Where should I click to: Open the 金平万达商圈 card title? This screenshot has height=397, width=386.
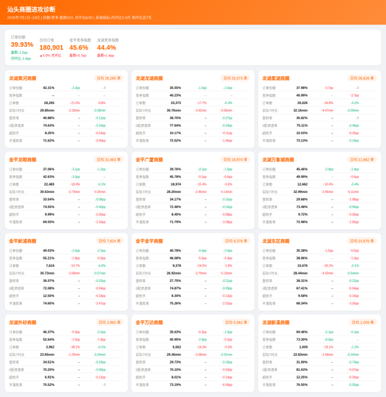point(149,322)
